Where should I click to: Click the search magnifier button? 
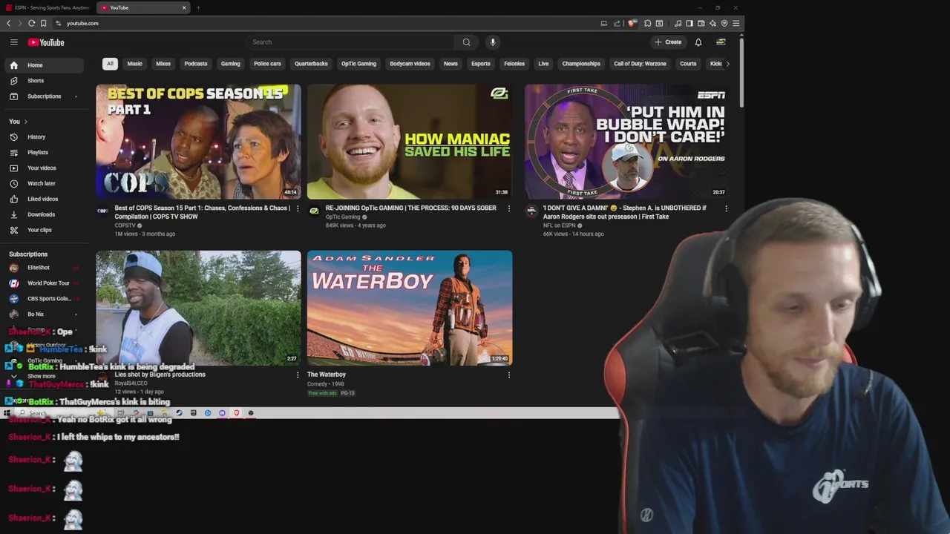pyautogui.click(x=466, y=42)
